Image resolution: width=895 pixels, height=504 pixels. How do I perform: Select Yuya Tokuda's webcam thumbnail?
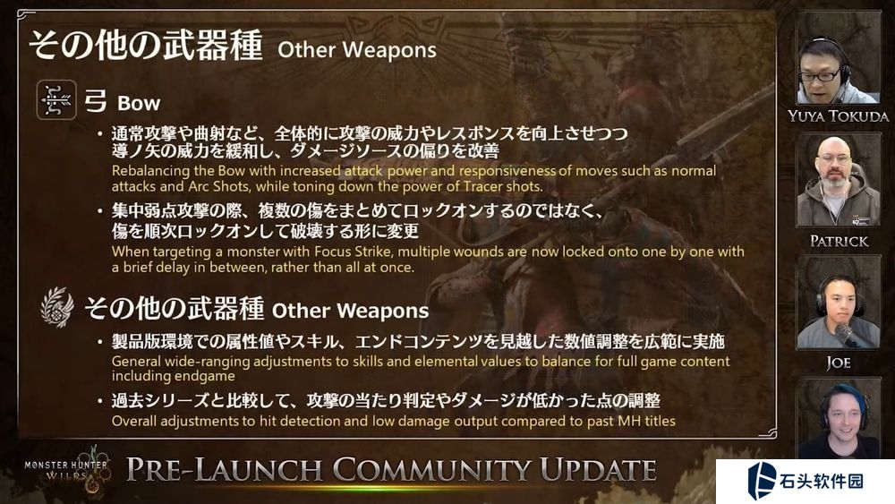tap(838, 57)
